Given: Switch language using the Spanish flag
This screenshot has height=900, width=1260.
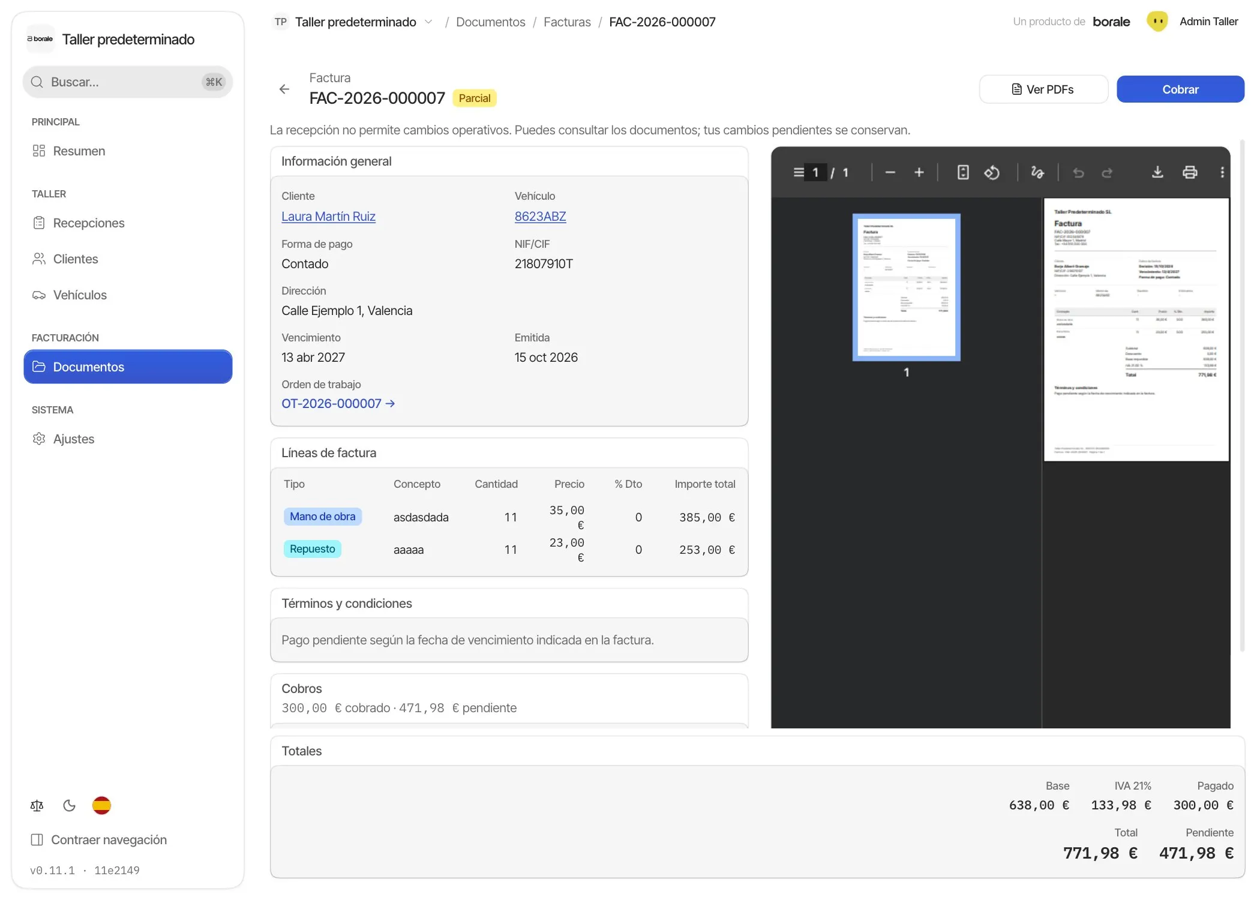Looking at the screenshot, I should click(101, 805).
